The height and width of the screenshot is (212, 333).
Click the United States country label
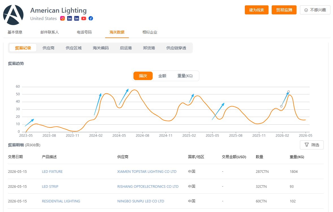pos(44,19)
